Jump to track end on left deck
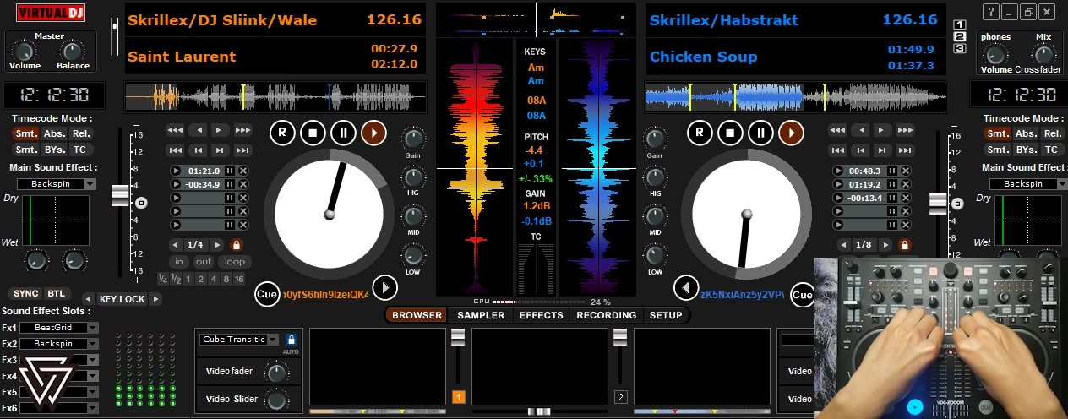Viewport: 1068px width, 419px height. [242, 150]
